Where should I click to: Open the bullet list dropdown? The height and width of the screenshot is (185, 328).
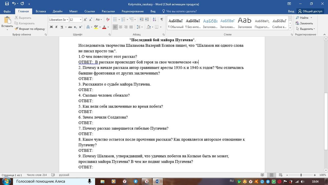tap(119, 20)
